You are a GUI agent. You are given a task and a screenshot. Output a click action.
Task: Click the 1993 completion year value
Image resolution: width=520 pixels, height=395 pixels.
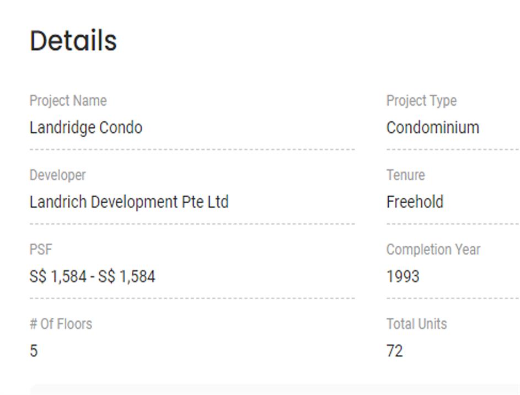403,277
